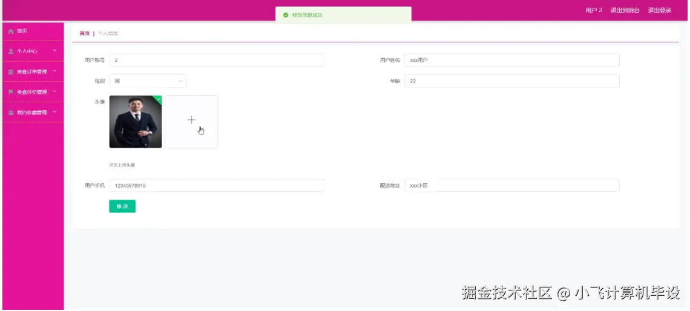Image resolution: width=690 pixels, height=311 pixels.
Task: Expand the 美食订单管理 chevron
Action: pos(54,71)
